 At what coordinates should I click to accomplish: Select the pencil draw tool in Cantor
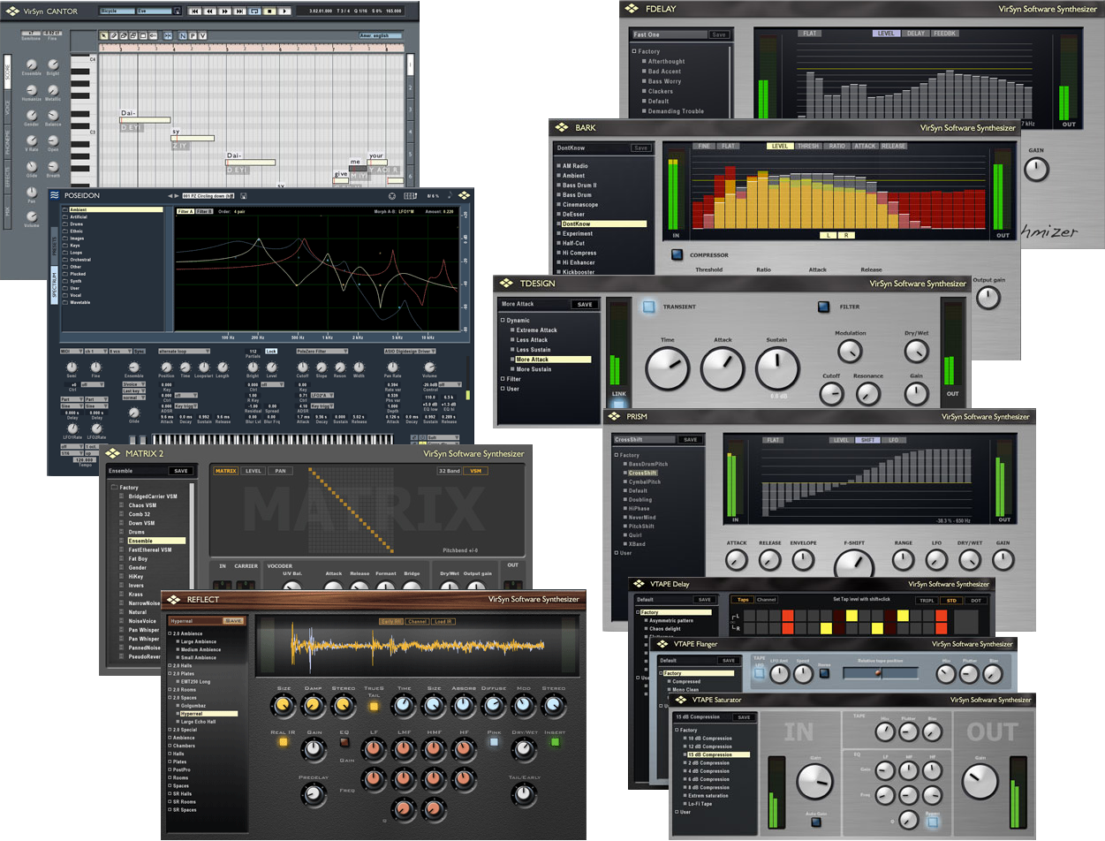pos(114,35)
